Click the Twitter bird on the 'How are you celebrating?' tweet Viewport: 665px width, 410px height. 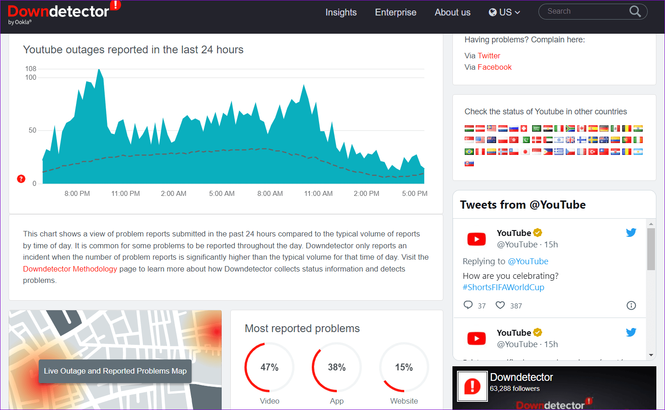[x=631, y=233]
